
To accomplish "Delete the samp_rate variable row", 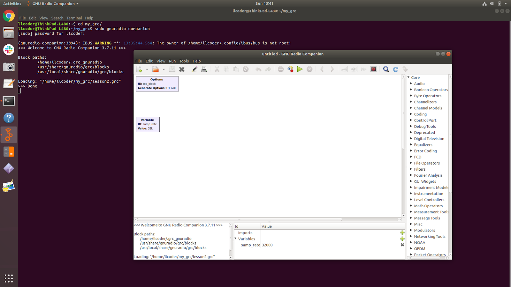I will [x=402, y=245].
